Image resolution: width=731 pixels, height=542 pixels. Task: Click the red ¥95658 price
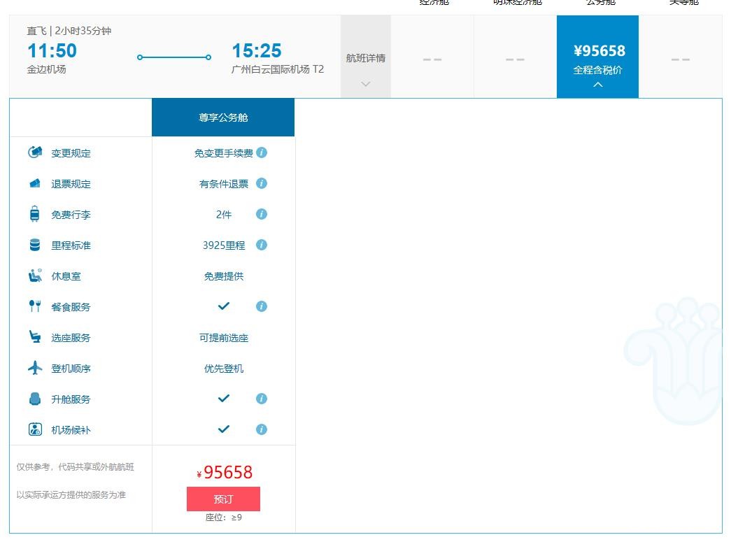(x=225, y=472)
